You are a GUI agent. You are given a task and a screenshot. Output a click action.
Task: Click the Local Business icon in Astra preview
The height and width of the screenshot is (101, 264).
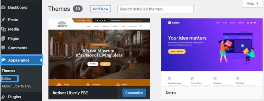pyautogui.click(x=170, y=78)
